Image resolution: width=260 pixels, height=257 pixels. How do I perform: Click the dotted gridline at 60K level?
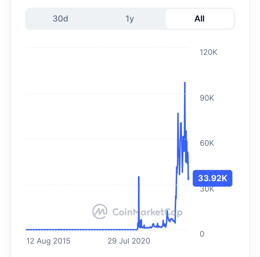97,139
